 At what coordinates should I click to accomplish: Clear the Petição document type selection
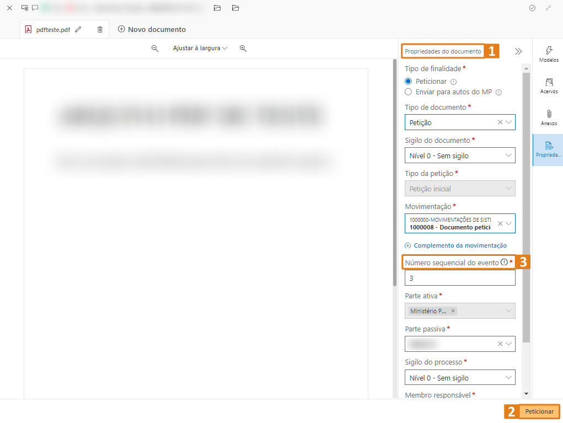coord(500,122)
